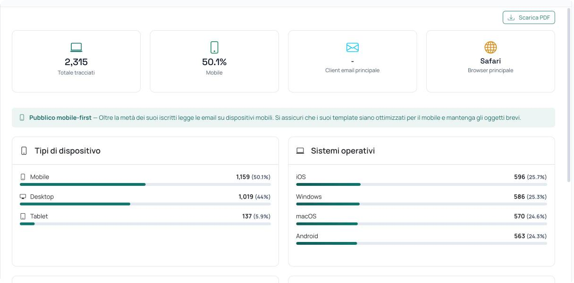Click the 570 (24.6%) count
The width and height of the screenshot is (574, 283).
click(x=530, y=216)
